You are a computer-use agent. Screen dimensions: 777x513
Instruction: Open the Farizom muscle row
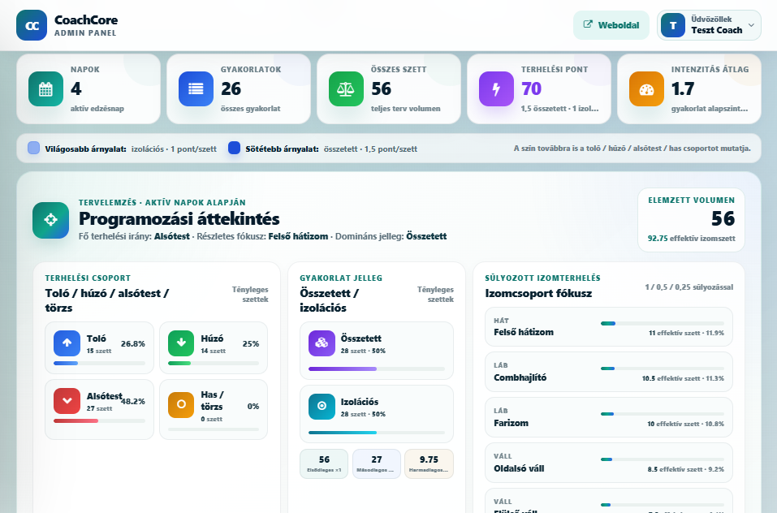608,417
